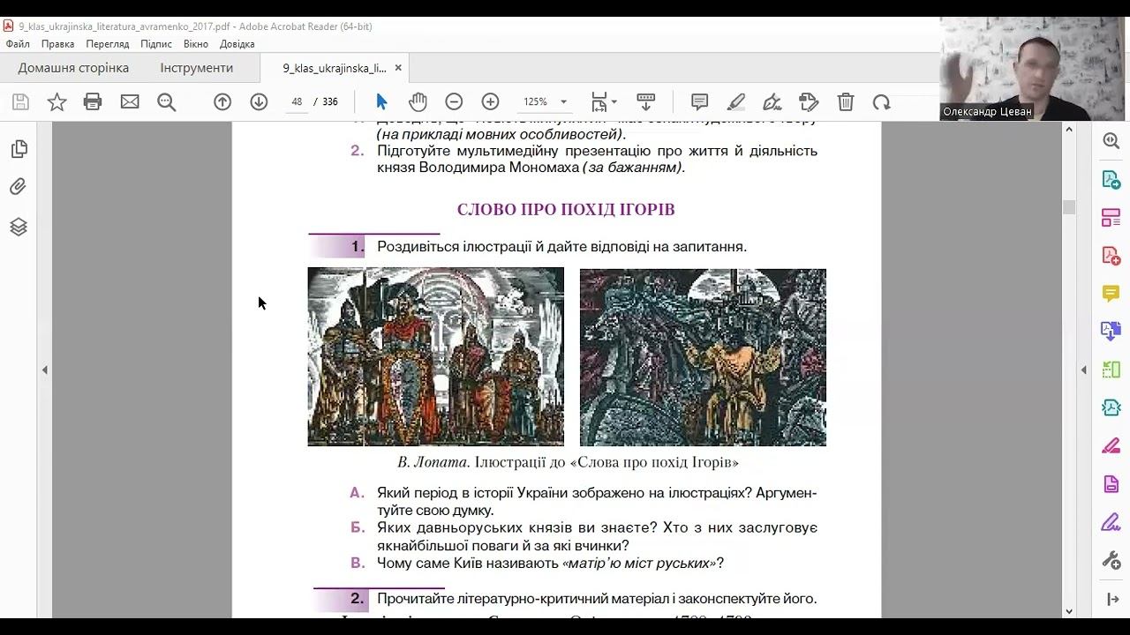
Task: Open the Вікно menu
Action: coord(196,44)
